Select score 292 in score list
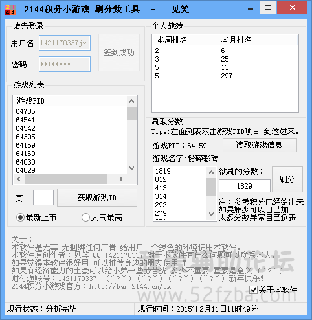The width and height of the screenshot is (312, 320). click(161, 205)
